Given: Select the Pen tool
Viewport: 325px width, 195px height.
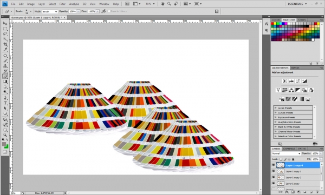Looking at the screenshot, I should [5, 98].
